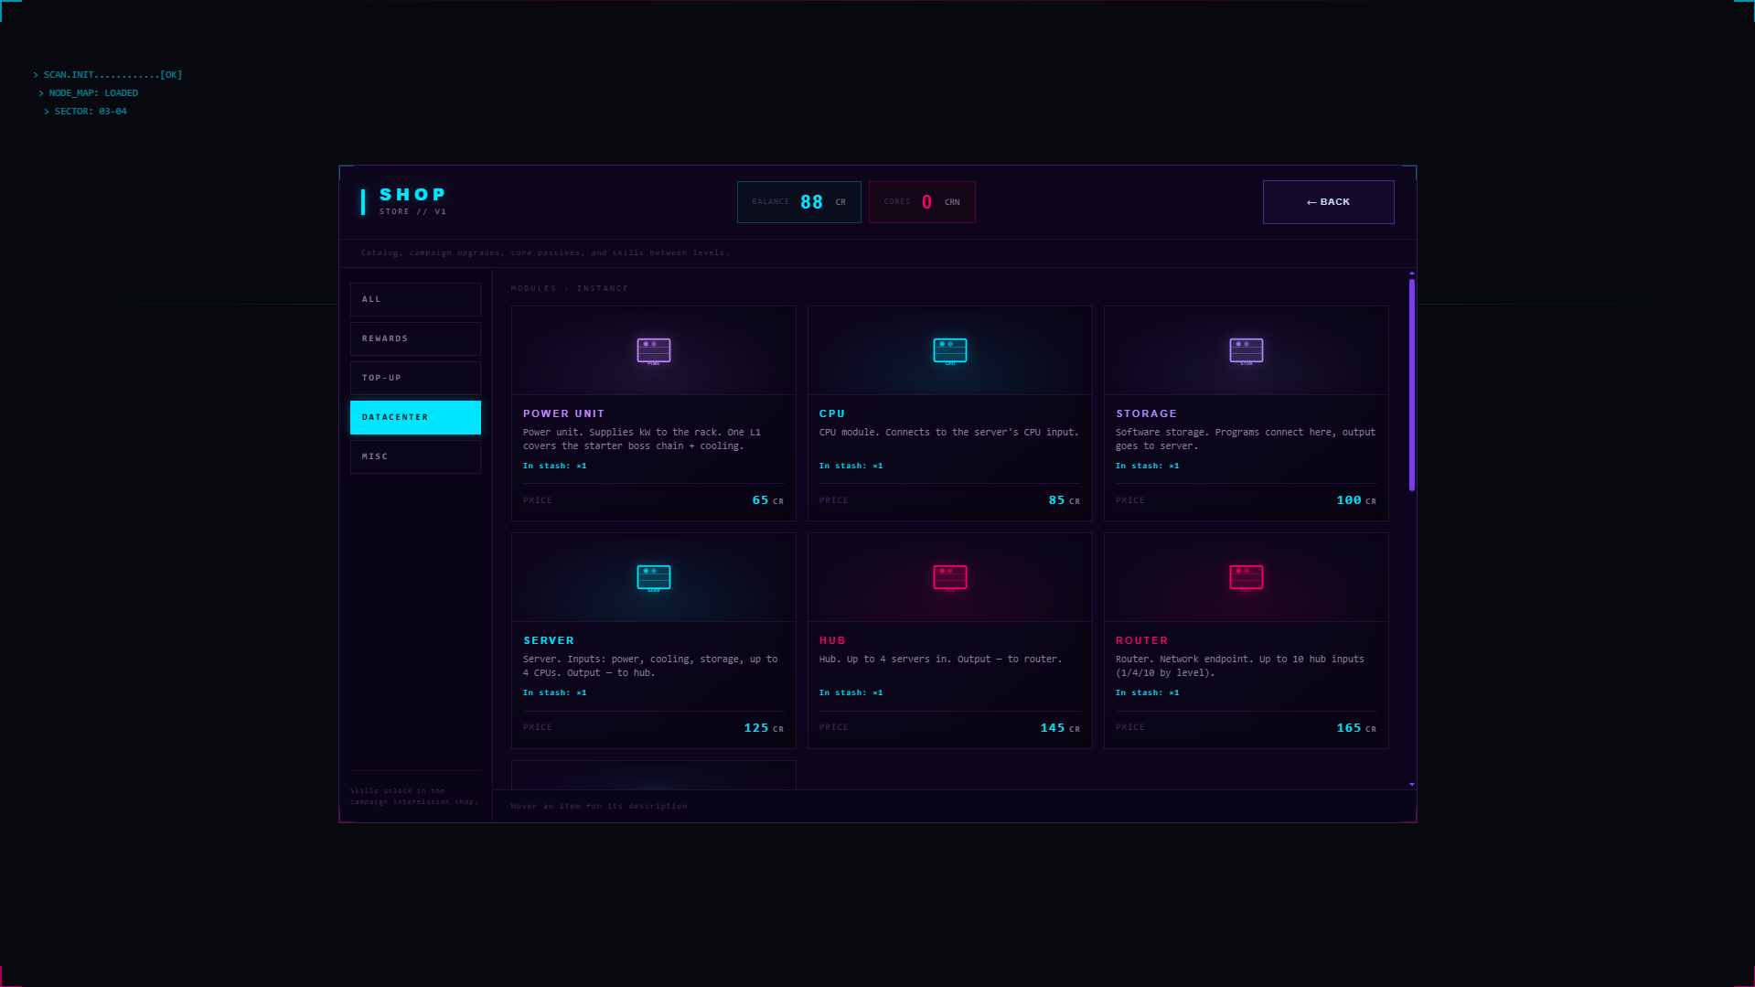The height and width of the screenshot is (987, 1755).
Task: Click the Balance 88 CR indicator
Action: [798, 202]
